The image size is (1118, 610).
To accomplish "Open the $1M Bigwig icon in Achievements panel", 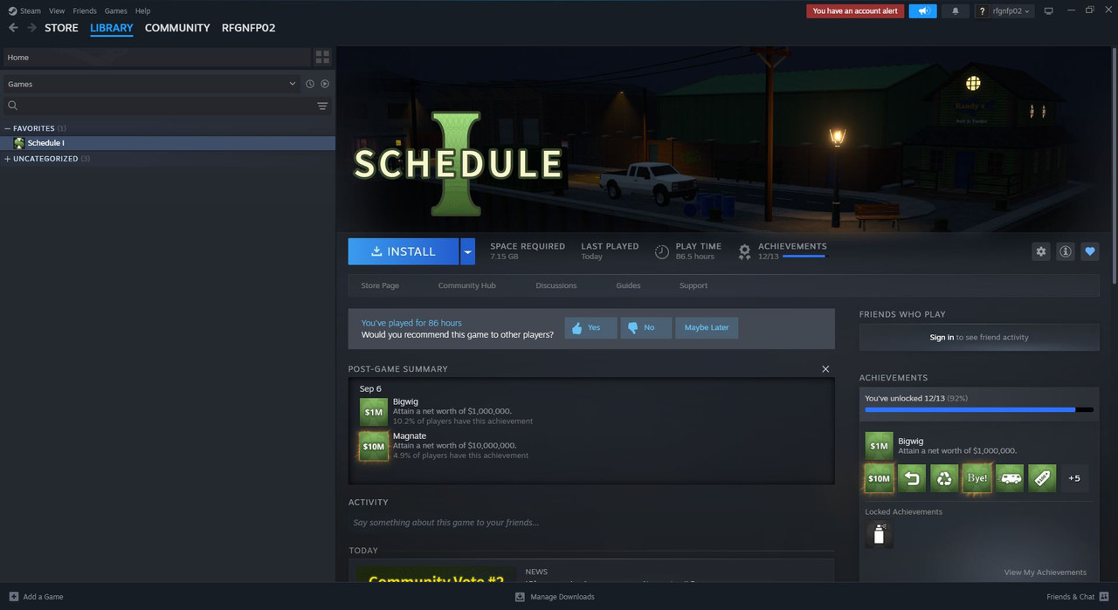I will pos(879,446).
